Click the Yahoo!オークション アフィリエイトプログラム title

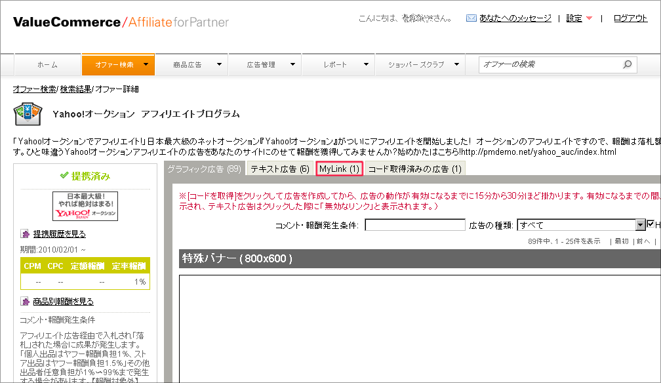coord(146,114)
